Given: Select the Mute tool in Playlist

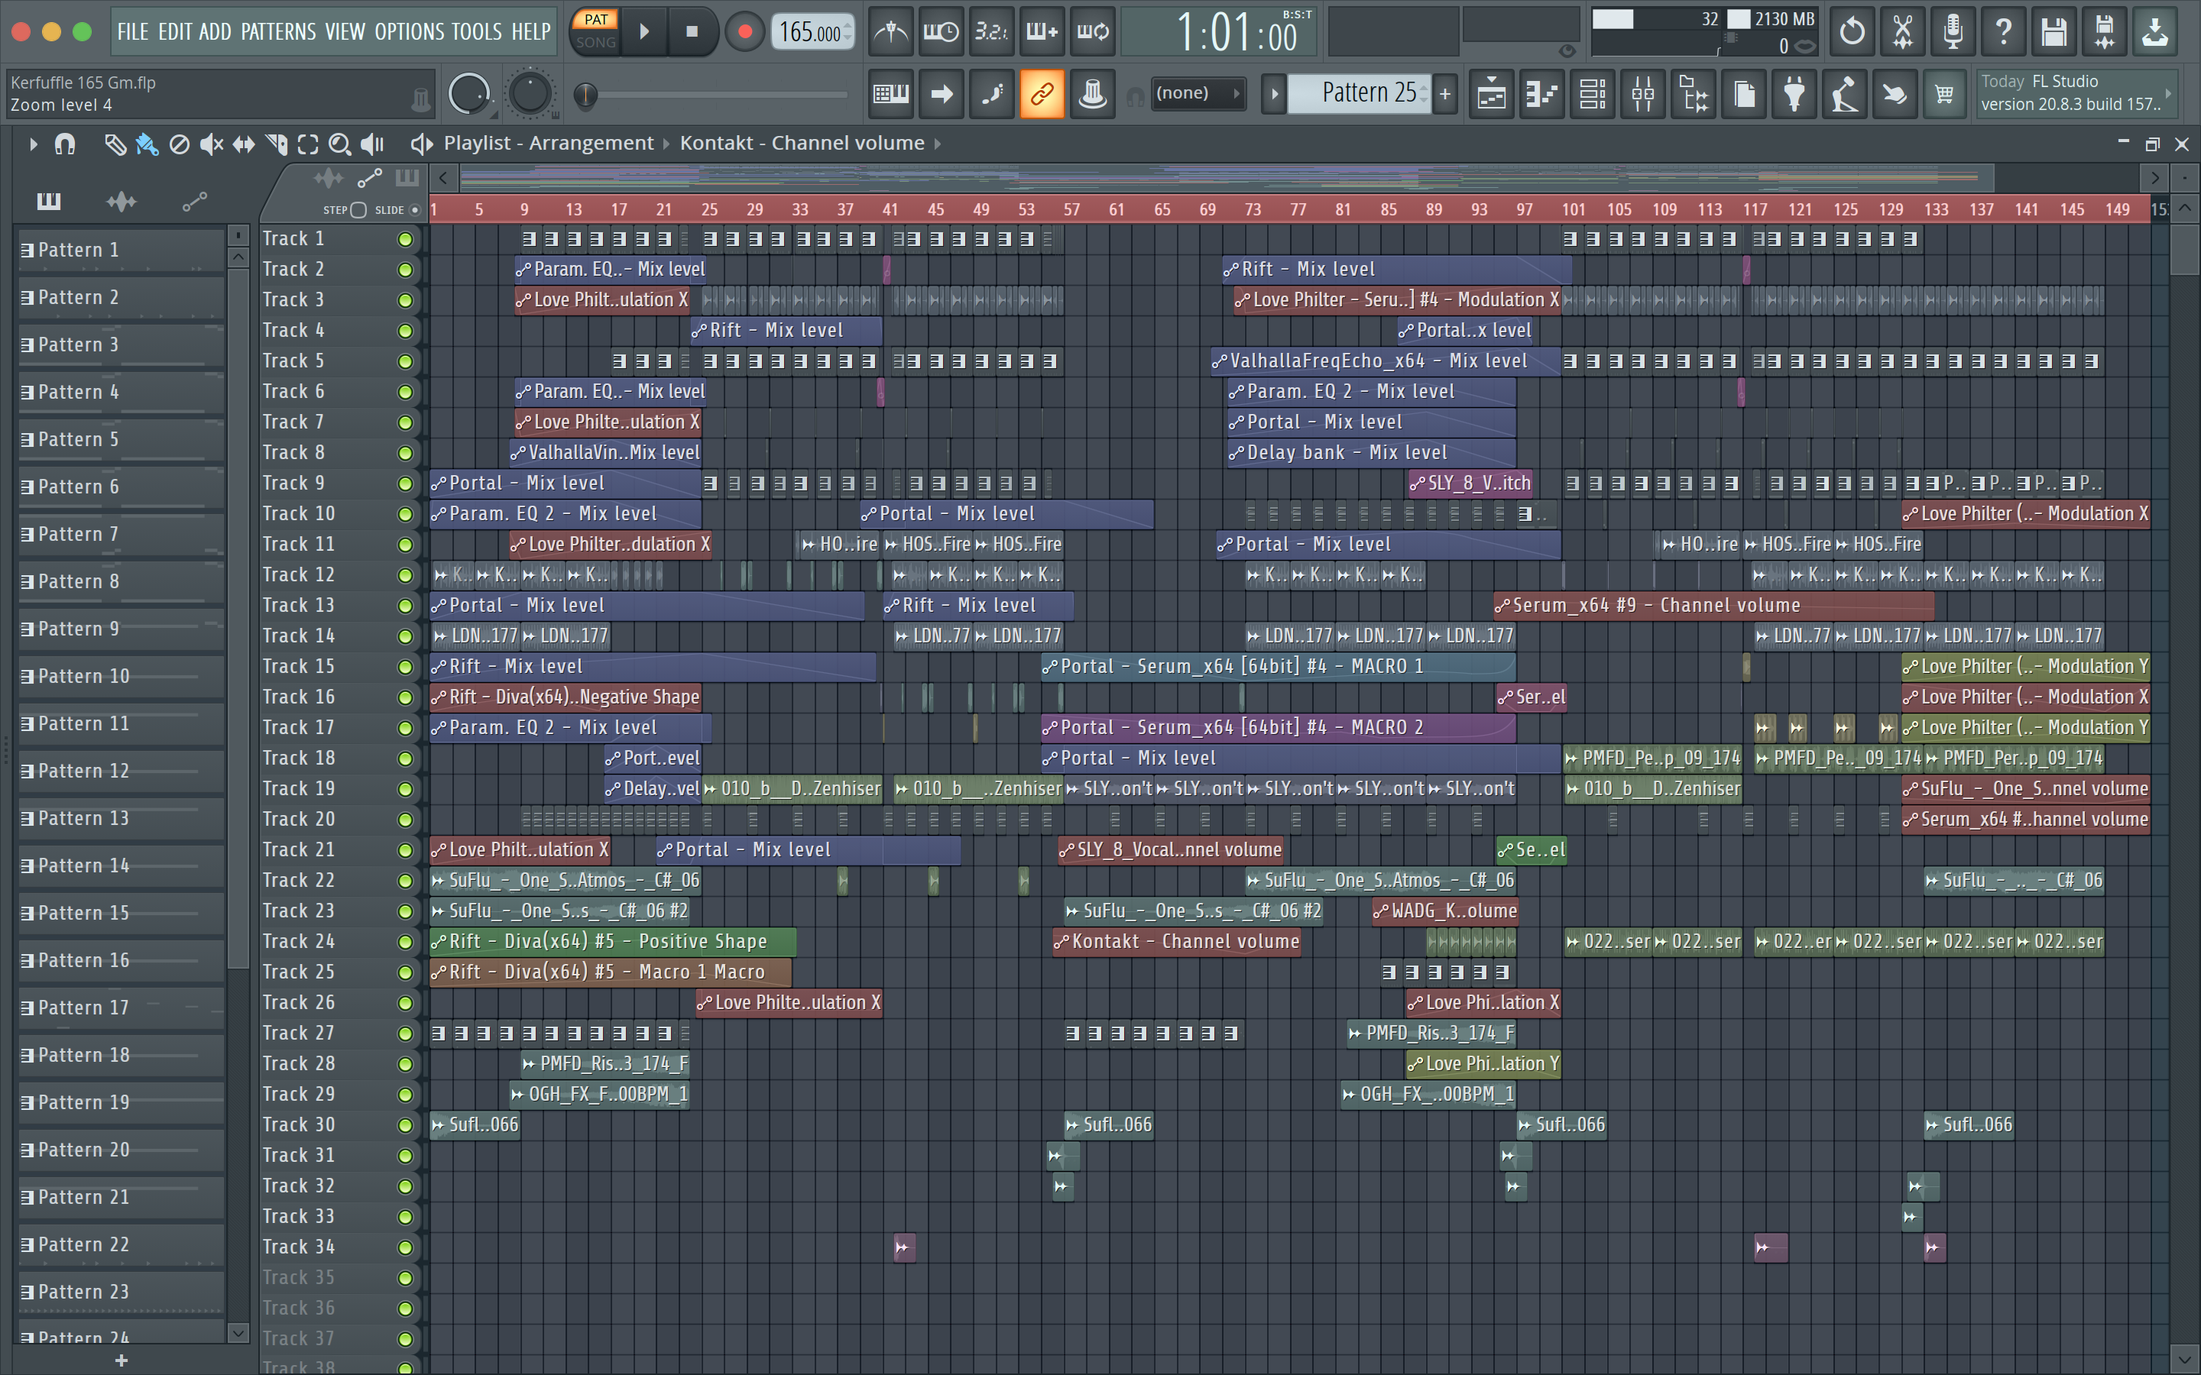Looking at the screenshot, I should (211, 144).
